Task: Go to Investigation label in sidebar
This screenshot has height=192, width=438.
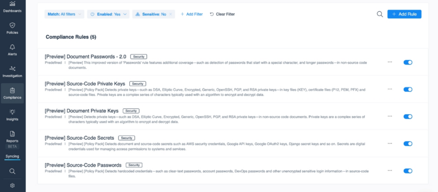Action: tap(12, 76)
